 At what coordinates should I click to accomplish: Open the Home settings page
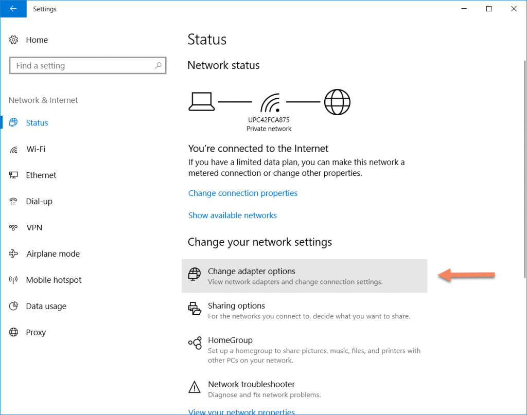(x=37, y=40)
